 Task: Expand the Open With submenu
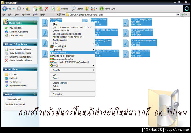[x=93, y=50]
